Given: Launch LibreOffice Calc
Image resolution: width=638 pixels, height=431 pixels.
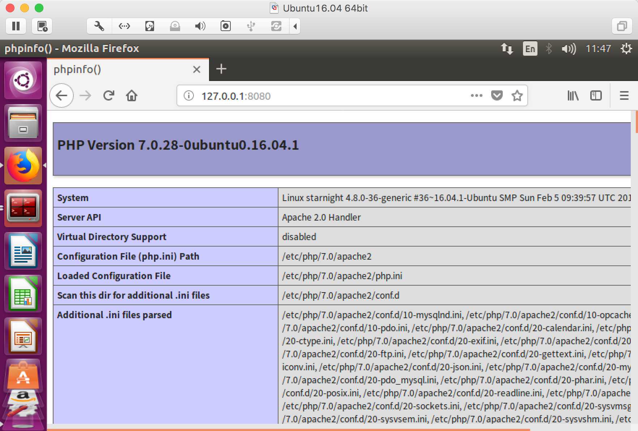Looking at the screenshot, I should [x=23, y=294].
